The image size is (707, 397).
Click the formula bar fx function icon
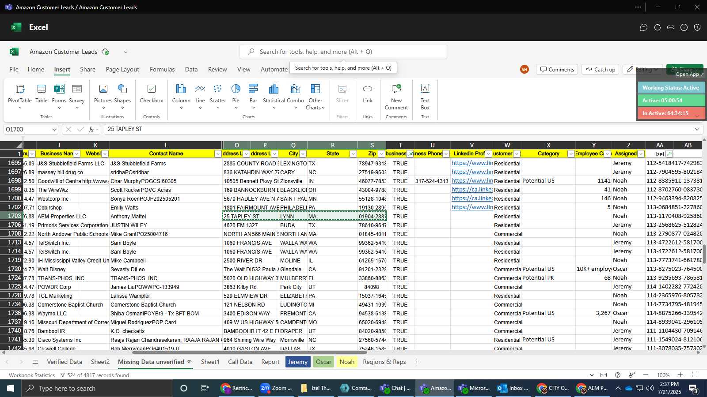91,129
